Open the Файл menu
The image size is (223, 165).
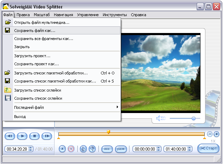(8, 15)
